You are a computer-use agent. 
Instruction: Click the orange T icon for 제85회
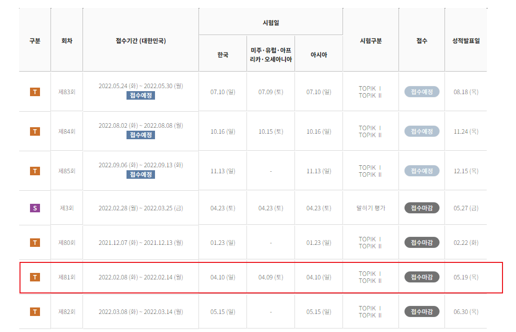[35, 171]
